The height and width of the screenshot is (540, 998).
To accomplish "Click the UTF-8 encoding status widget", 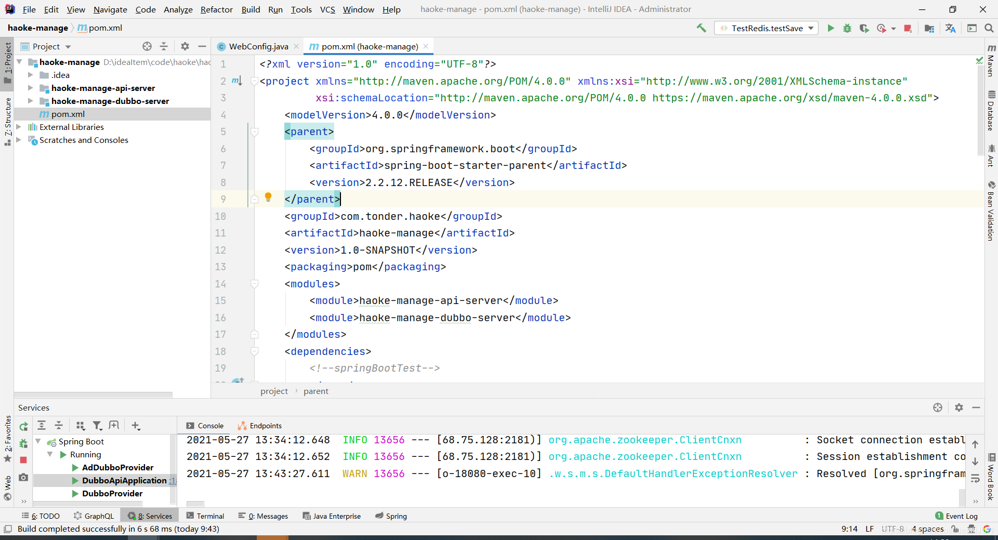I will point(892,529).
